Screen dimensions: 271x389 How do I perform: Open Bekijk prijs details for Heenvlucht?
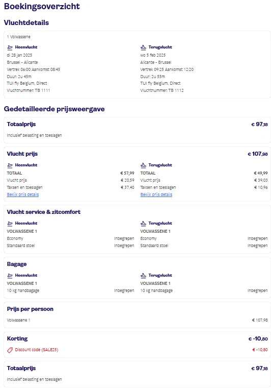pos(23,195)
